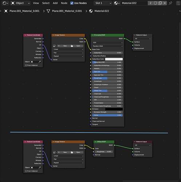Click the material browse sphere icon

click(x=117, y=3)
